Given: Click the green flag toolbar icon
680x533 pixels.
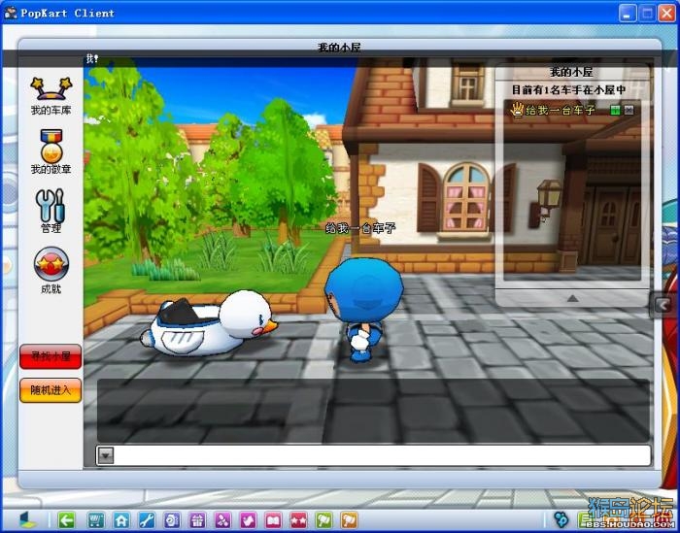Looking at the screenshot, I should click(323, 519).
